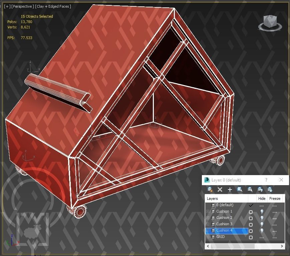Expand the Cushion 3 layer
The height and width of the screenshot is (256, 290).
208,224
